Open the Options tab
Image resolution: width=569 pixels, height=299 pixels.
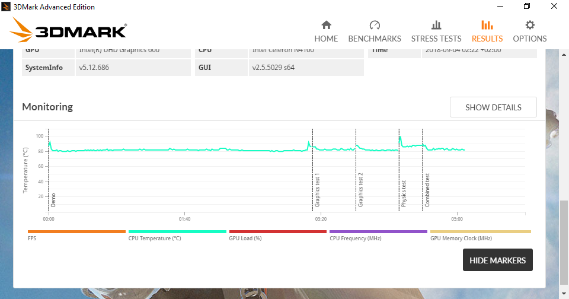529,31
